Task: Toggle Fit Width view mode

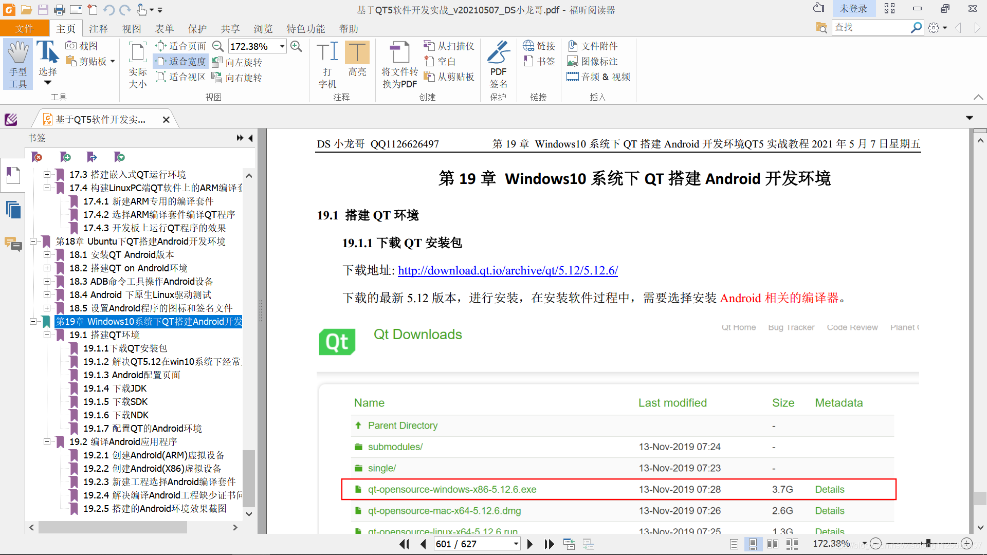Action: click(181, 62)
